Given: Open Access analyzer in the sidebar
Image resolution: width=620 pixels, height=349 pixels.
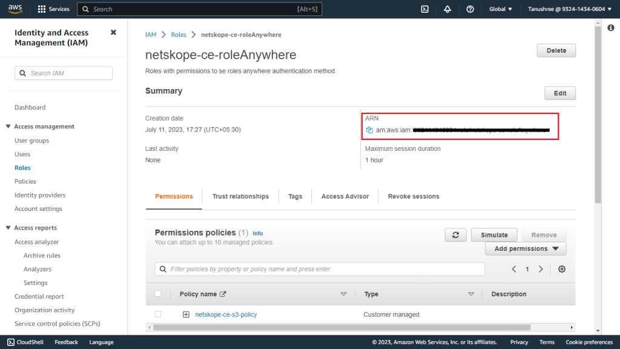Looking at the screenshot, I should [x=36, y=242].
